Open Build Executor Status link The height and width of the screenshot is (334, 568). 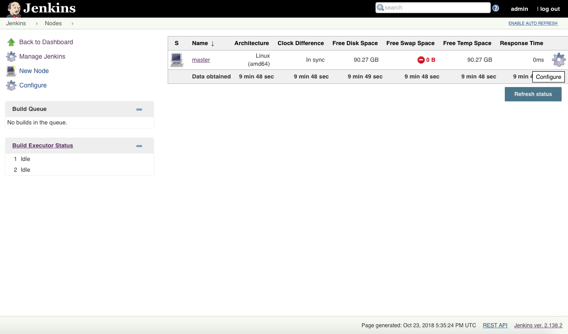[x=42, y=146]
